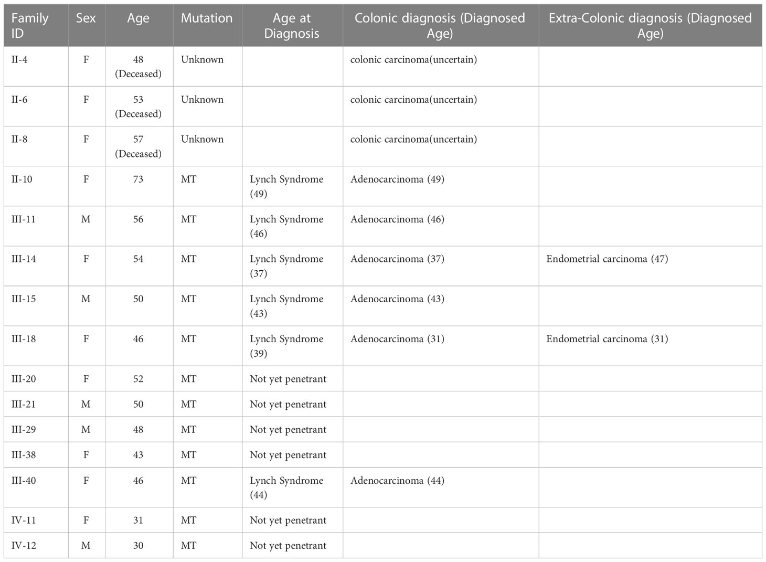Click 'Not yet penetrant' in row IV-12
The height and width of the screenshot is (562, 766).
(288, 546)
